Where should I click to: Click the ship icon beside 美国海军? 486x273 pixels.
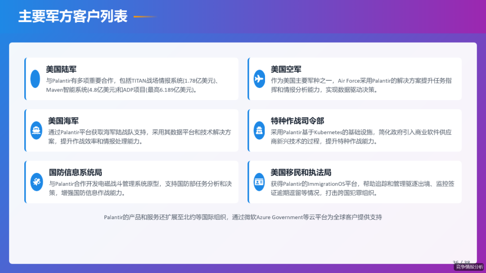pos(36,131)
